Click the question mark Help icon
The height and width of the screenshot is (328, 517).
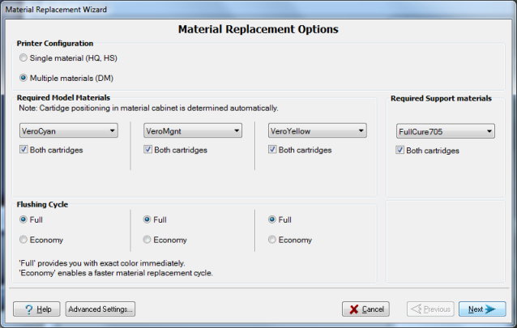29,309
